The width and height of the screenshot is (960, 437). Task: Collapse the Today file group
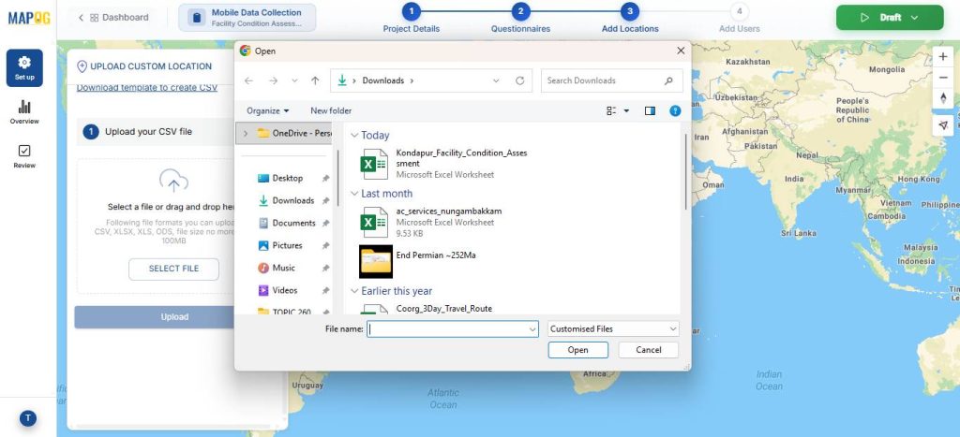tap(354, 136)
